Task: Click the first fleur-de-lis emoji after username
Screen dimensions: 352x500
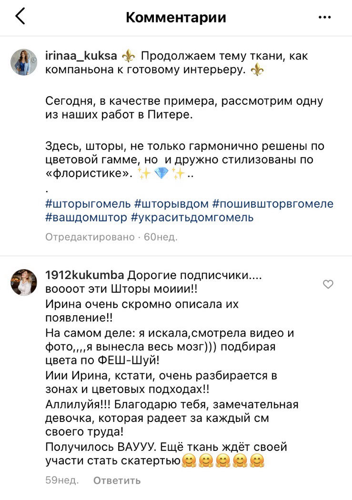Action: [129, 56]
